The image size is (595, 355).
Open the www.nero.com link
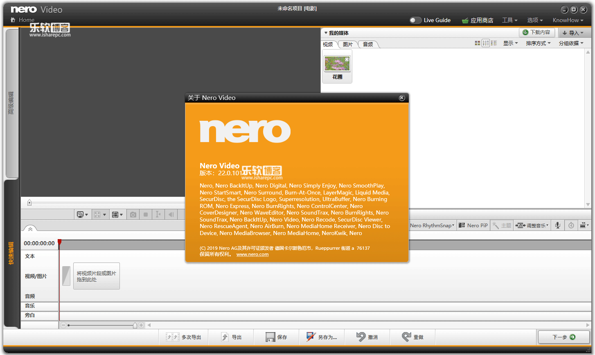click(x=252, y=254)
